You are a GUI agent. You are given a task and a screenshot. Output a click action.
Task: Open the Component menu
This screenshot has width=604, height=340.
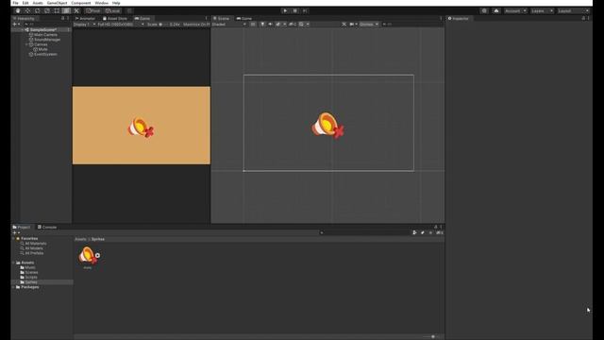click(81, 3)
